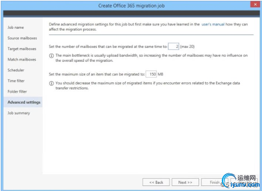Open the Scheduler step
The image size is (262, 191).
(16, 70)
